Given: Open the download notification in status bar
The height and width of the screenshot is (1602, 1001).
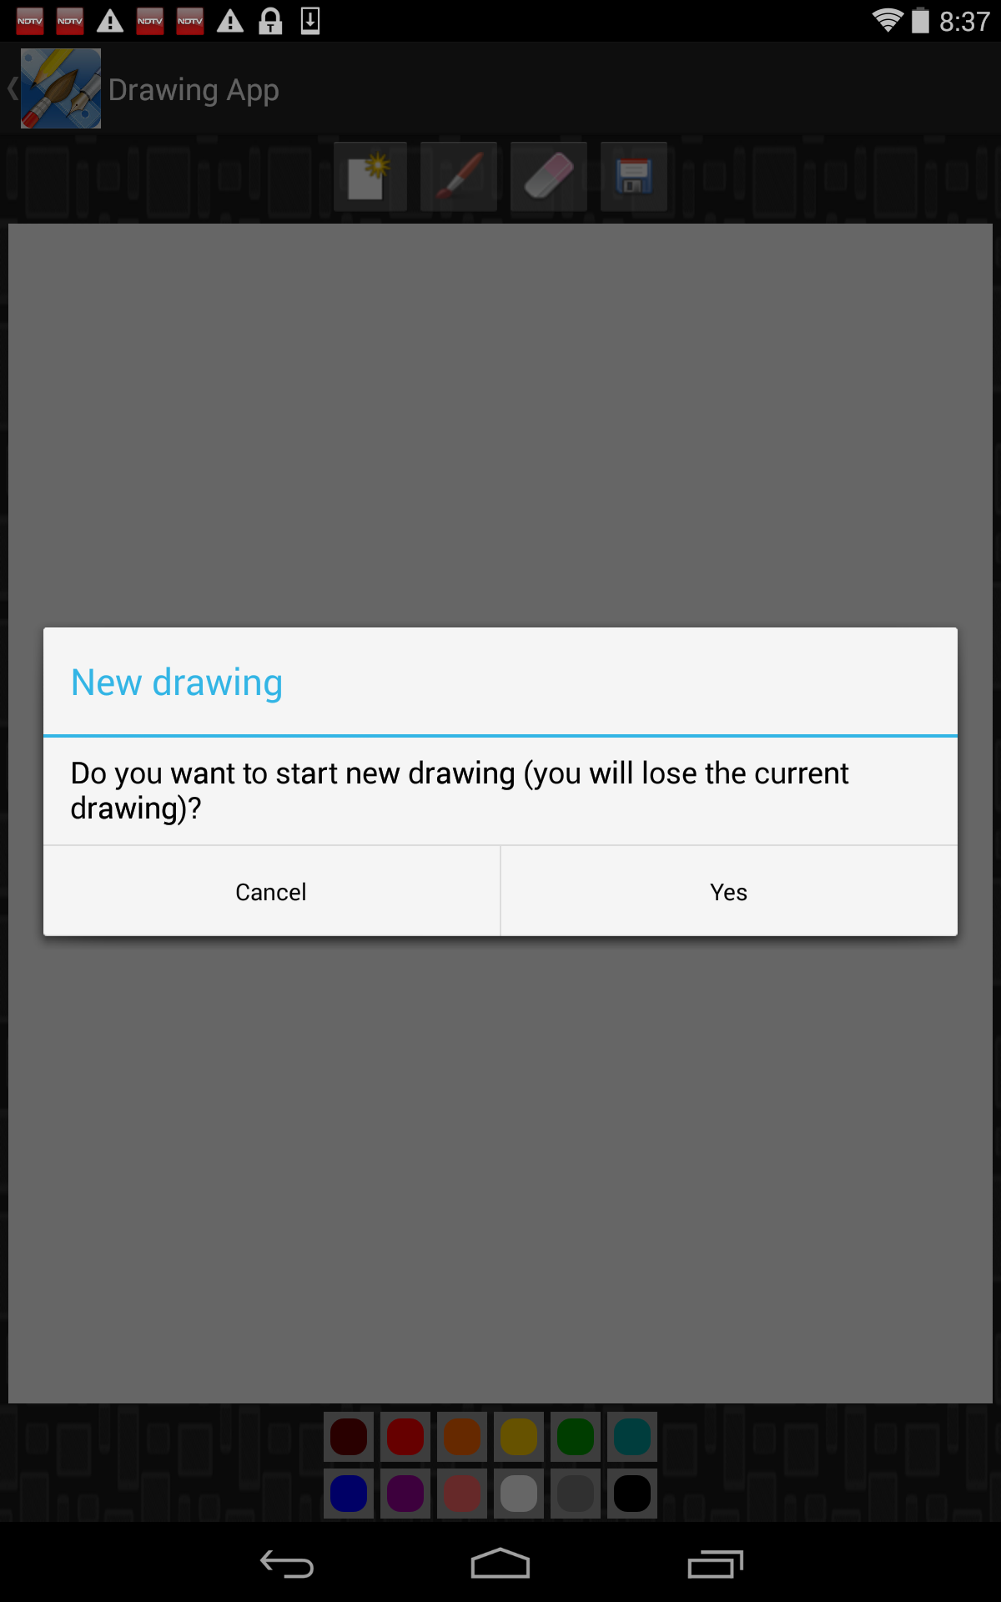Looking at the screenshot, I should (310, 21).
